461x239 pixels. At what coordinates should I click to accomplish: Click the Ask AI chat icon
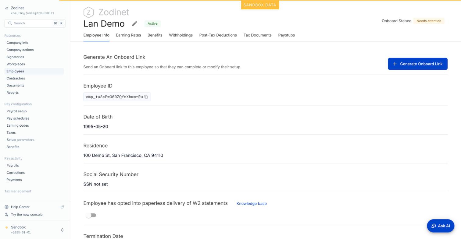click(434, 226)
